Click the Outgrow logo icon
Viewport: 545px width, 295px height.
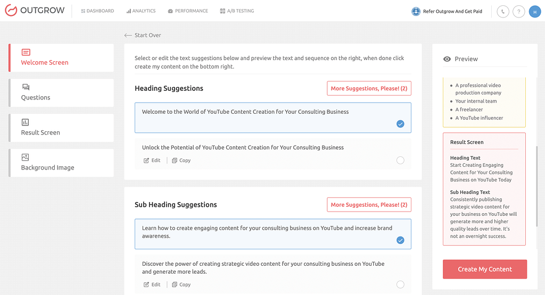(x=11, y=11)
